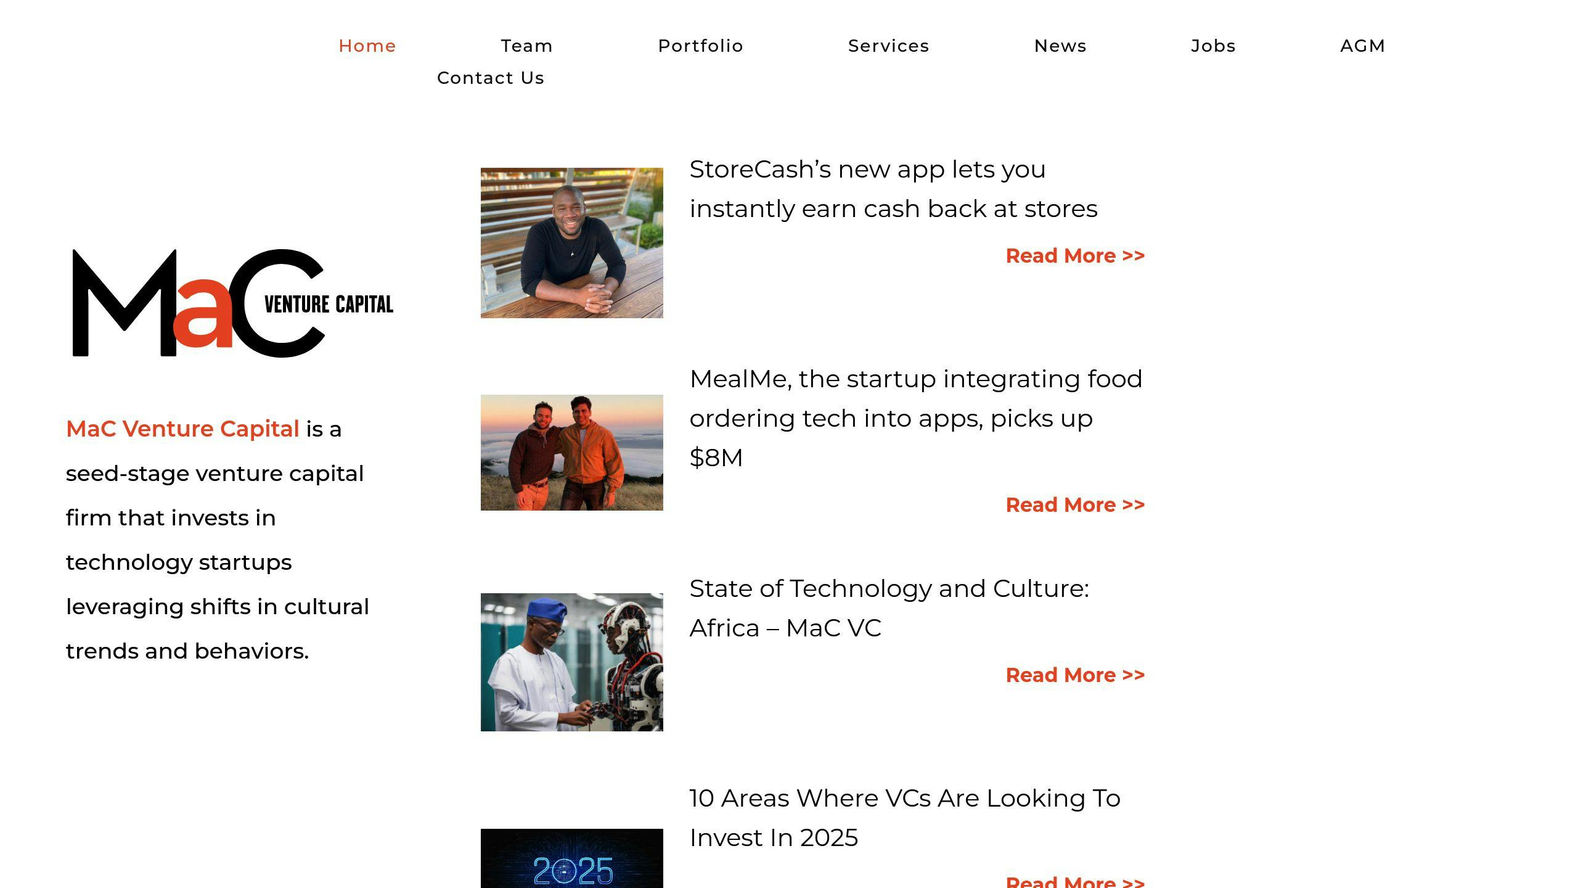Visit the Jobs page
The height and width of the screenshot is (888, 1578).
(x=1213, y=46)
